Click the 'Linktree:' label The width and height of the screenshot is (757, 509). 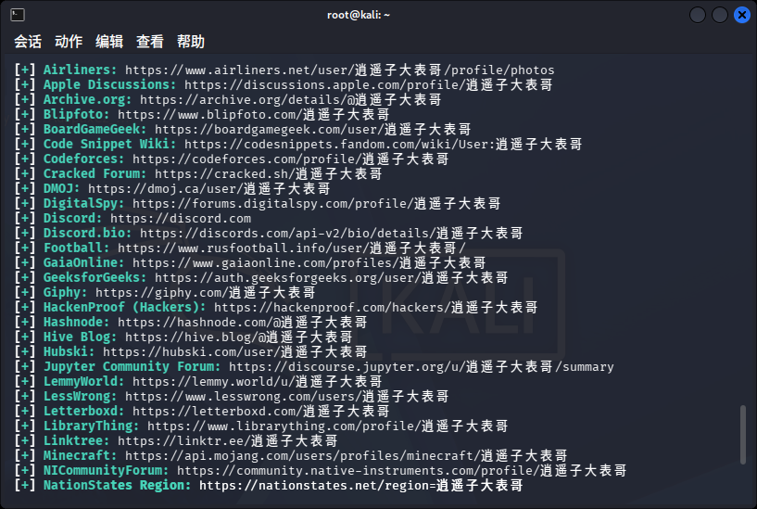[76, 441]
